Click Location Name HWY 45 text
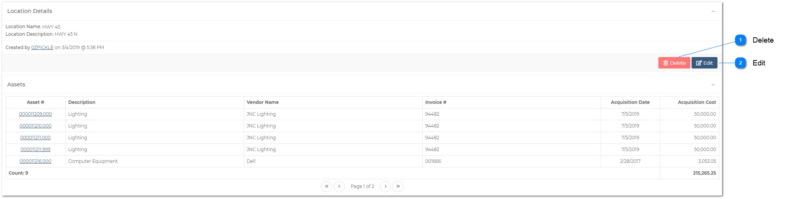This screenshot has height=199, width=785. pos(33,27)
